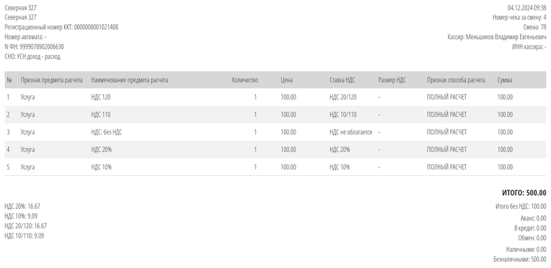
Task: Click the 'Размер НДС' column header
Action: point(392,80)
